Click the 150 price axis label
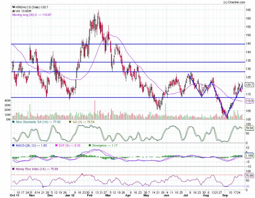Image resolution: width=255 pixels, height=198 pixels. (x=248, y=35)
